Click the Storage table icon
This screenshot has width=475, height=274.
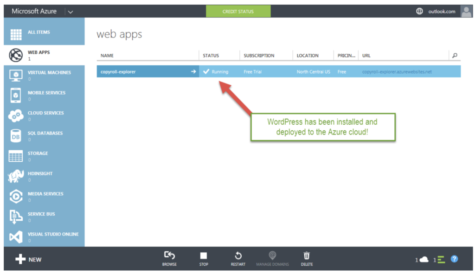pyautogui.click(x=16, y=156)
